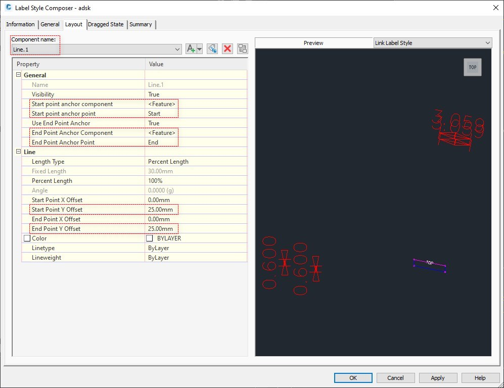Click the Fixed Length property row
Viewport: 504px width, 388px height.
pyautogui.click(x=134, y=171)
